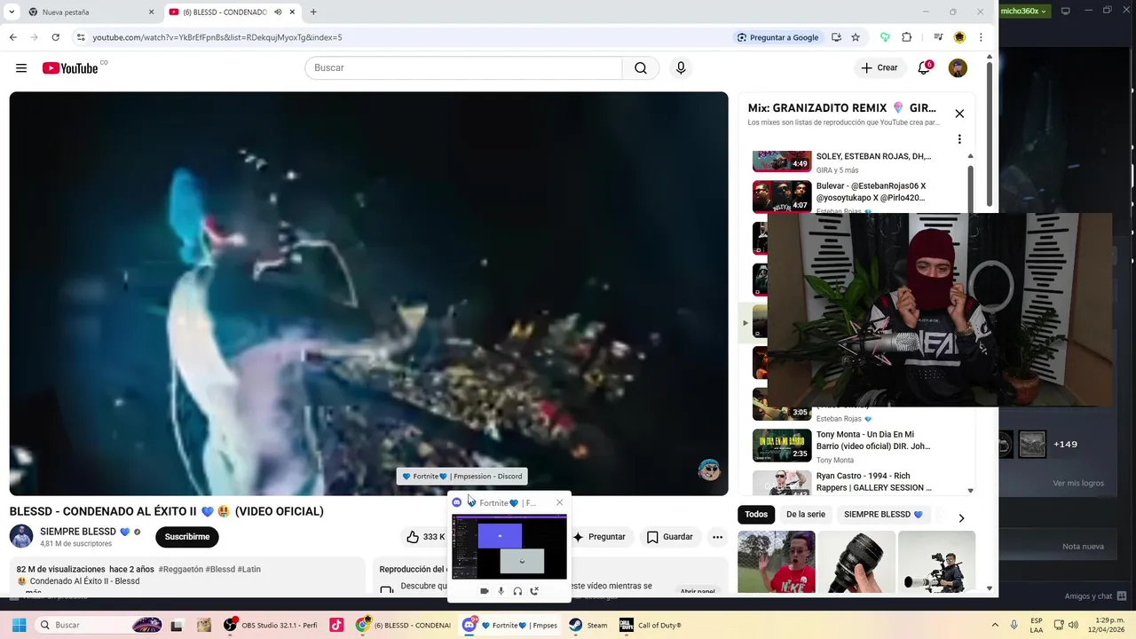1136x639 pixels.
Task: Open the recommended video with the red Nike shirt
Action: [x=777, y=562]
